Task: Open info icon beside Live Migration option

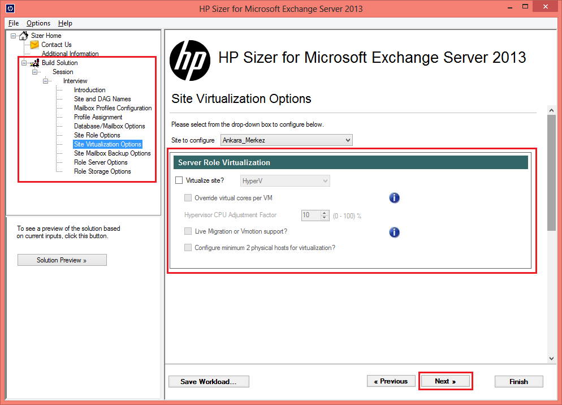Action: pyautogui.click(x=394, y=232)
